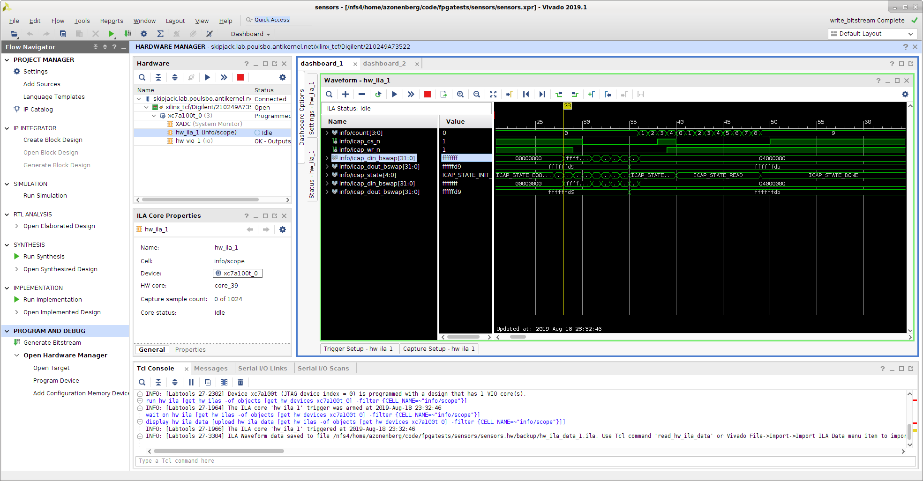923x481 pixels.
Task: Expand Open Elaborated Design
Action: [17, 226]
